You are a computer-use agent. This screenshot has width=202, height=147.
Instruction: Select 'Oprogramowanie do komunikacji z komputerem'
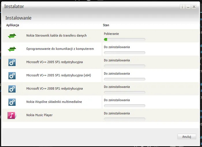[x=60, y=49]
